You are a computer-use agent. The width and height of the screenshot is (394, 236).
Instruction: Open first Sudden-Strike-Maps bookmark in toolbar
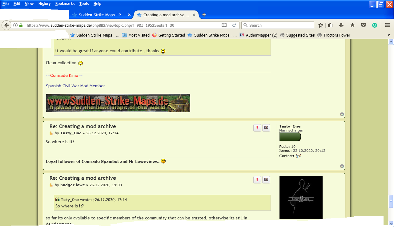[95, 35]
